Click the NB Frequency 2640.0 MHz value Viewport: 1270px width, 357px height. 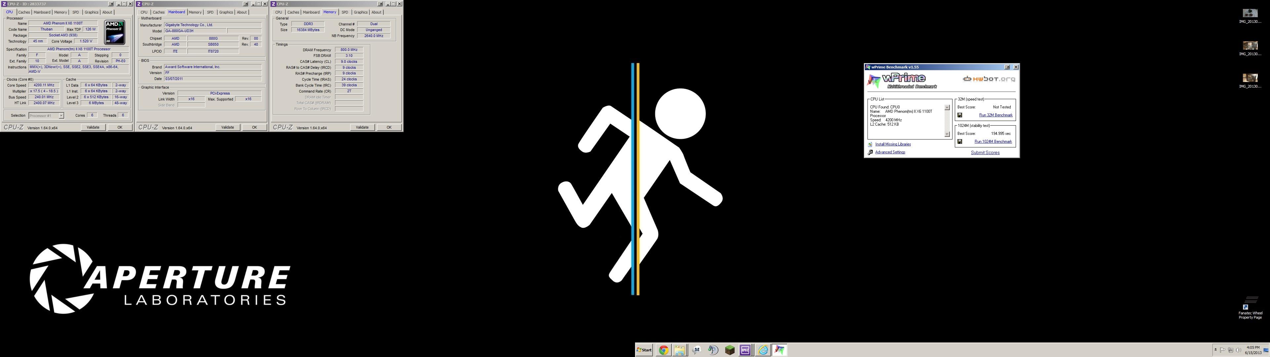pyautogui.click(x=374, y=36)
